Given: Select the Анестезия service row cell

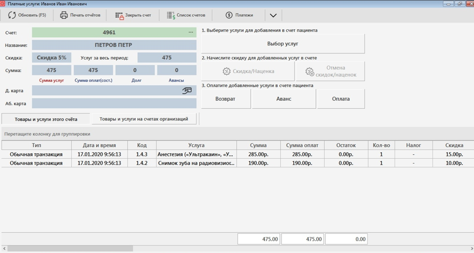Looking at the screenshot, I should tap(196, 154).
